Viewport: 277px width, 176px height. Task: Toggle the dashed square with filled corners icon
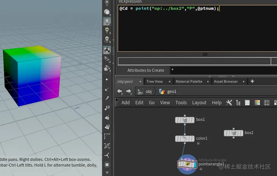107,145
